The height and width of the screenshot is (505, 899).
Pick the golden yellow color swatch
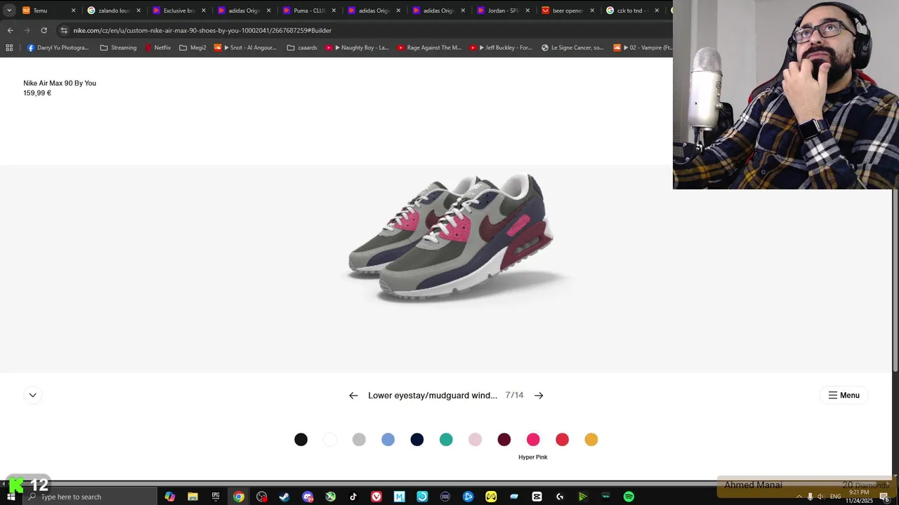(591, 439)
